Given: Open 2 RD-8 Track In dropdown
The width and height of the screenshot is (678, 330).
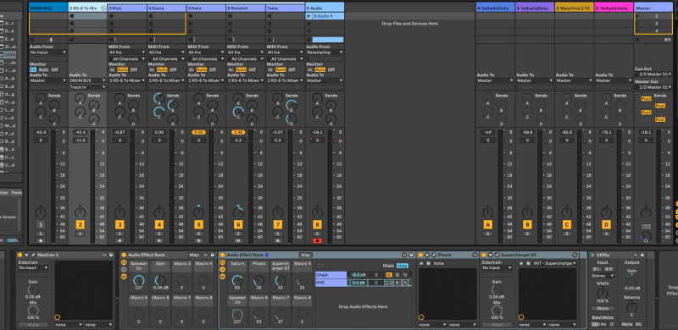Looking at the screenshot, I should [x=87, y=87].
